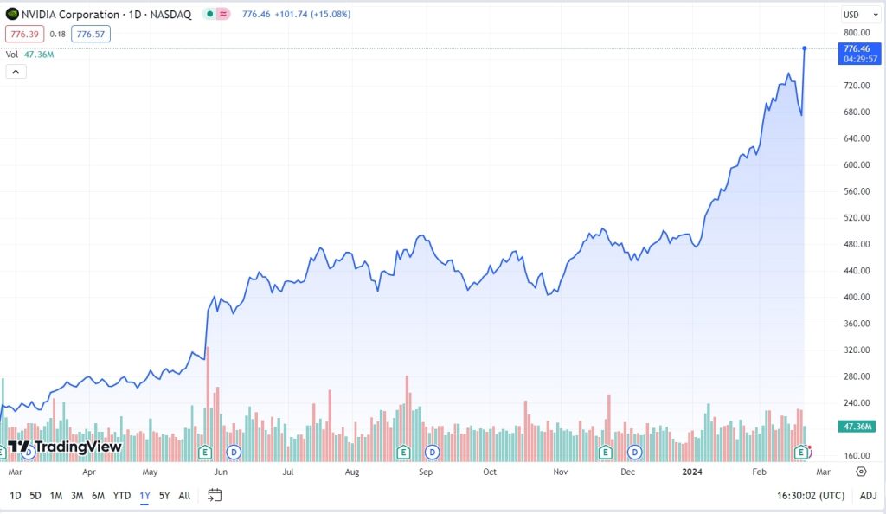The width and height of the screenshot is (886, 514).
Task: Switch to the 5Y range tab
Action: (164, 495)
